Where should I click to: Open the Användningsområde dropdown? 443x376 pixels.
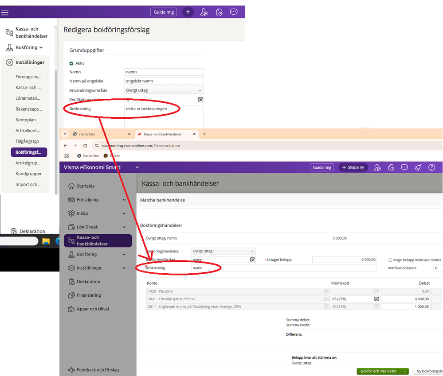coord(164,90)
